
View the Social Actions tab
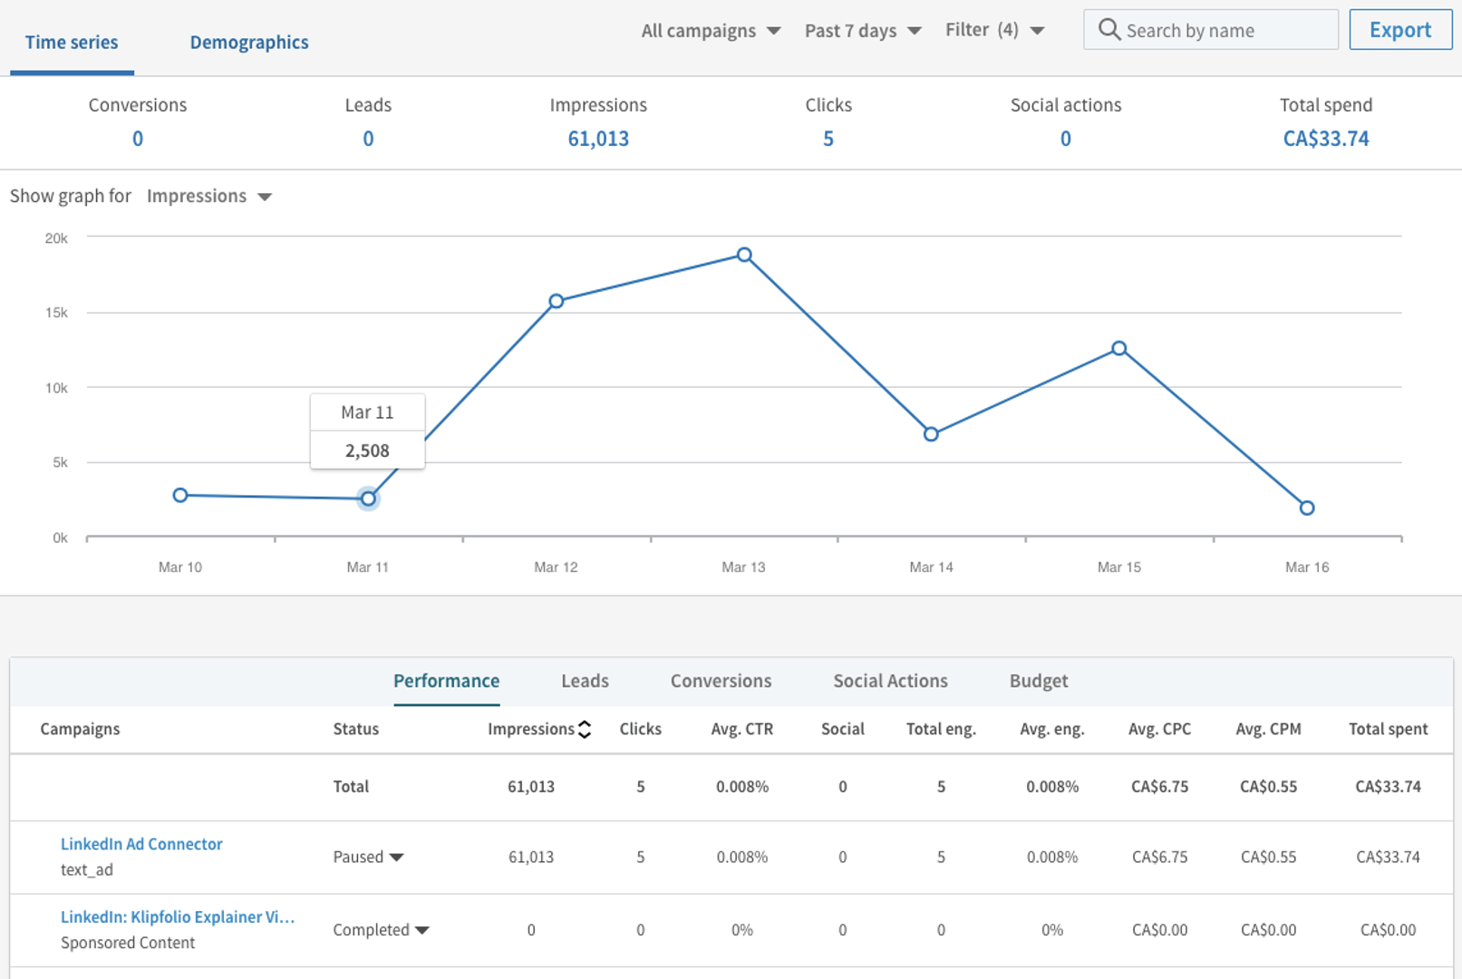(x=890, y=681)
